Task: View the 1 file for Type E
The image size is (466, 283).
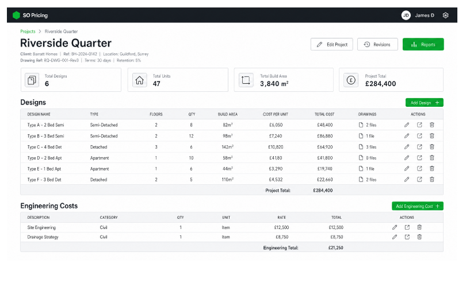Action: tap(366, 169)
